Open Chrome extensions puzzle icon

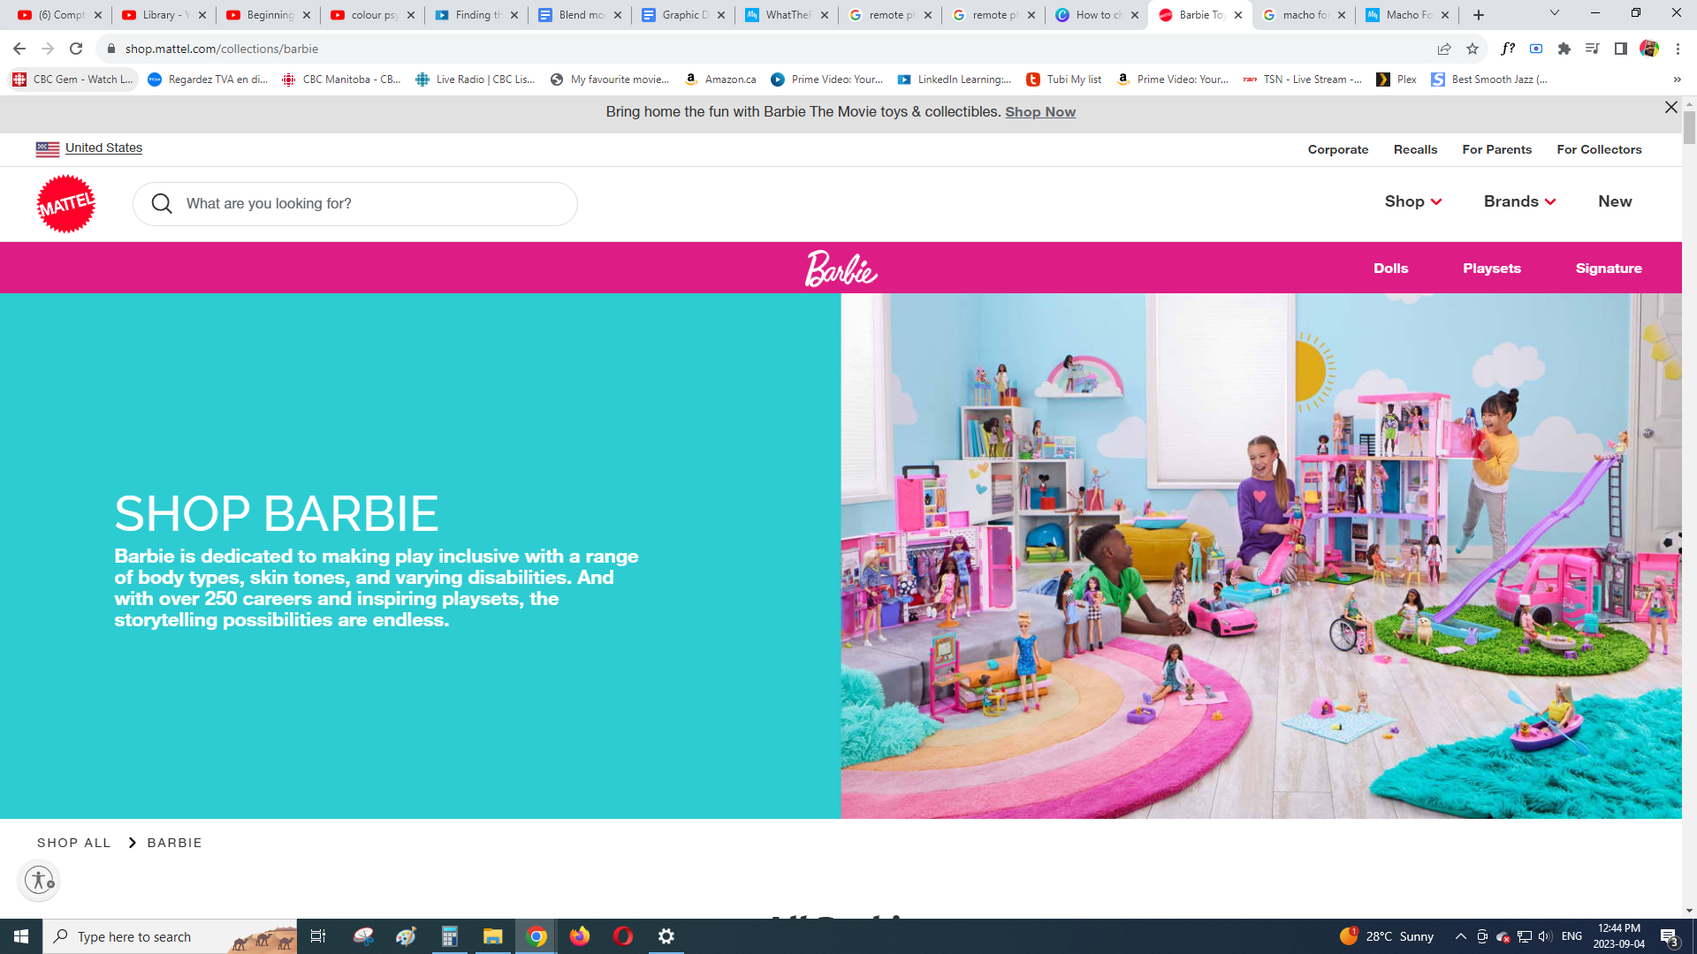(x=1564, y=49)
